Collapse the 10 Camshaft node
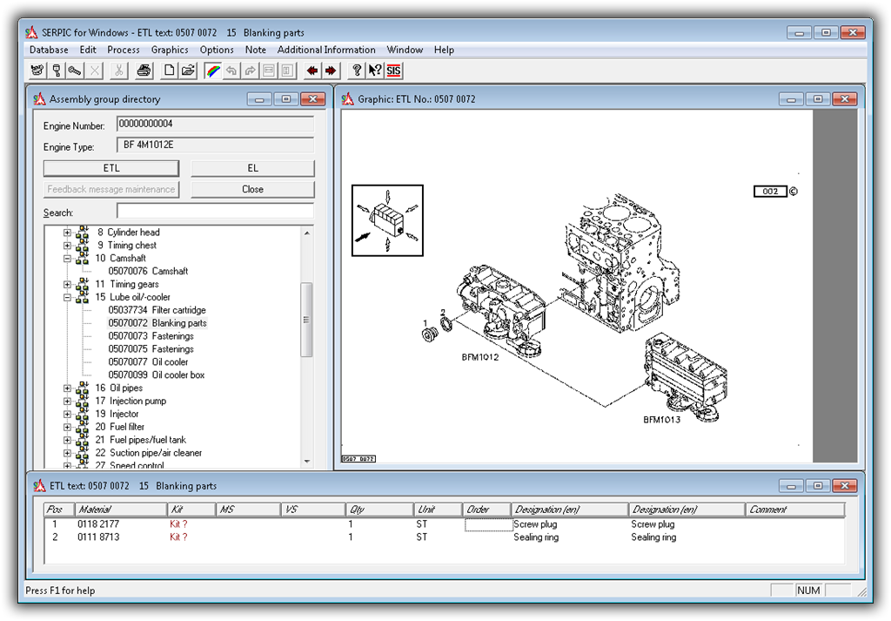The image size is (891, 621). pos(67,258)
